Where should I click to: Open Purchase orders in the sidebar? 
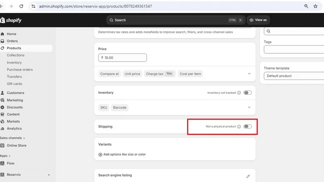(19, 70)
